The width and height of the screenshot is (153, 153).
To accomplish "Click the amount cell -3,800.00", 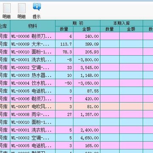I will pyautogui.click(x=87, y=59).
